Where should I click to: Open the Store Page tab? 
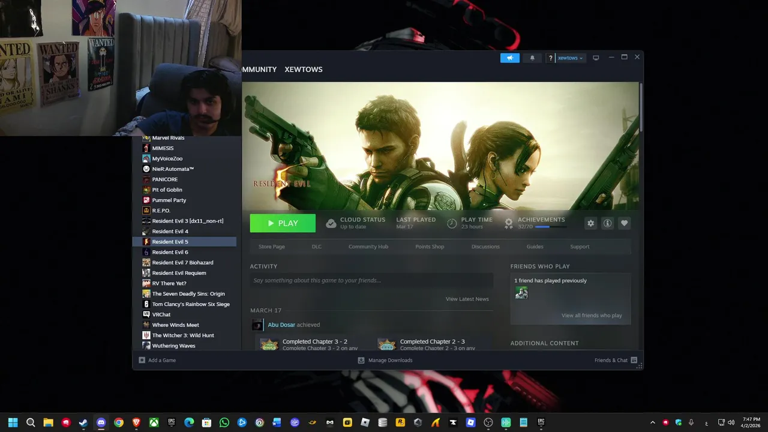(x=272, y=247)
